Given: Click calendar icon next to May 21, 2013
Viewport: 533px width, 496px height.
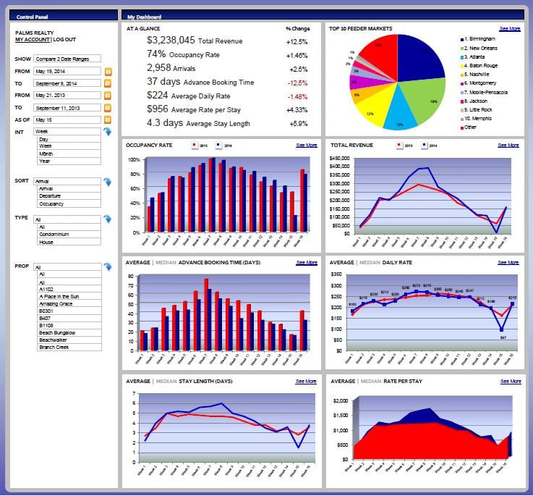Looking at the screenshot, I should pyautogui.click(x=108, y=96).
